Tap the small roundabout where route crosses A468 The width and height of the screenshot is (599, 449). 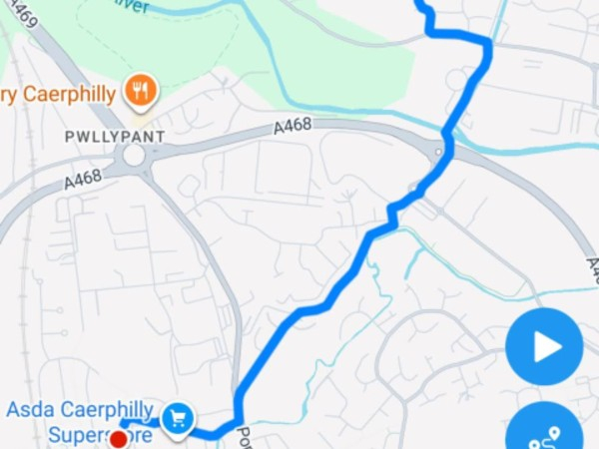click(438, 152)
